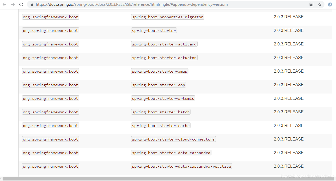Click spring-boot-starter-amqp artifact
Viewport: 336px width, 181px height.
click(160, 71)
